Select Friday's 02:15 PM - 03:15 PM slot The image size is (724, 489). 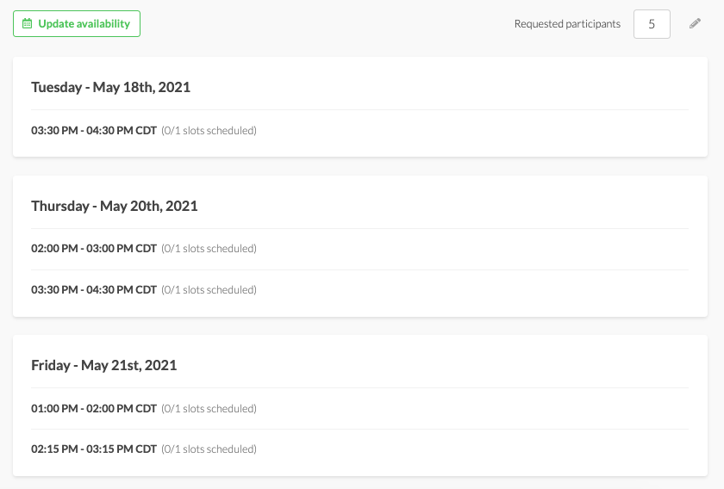pos(94,449)
